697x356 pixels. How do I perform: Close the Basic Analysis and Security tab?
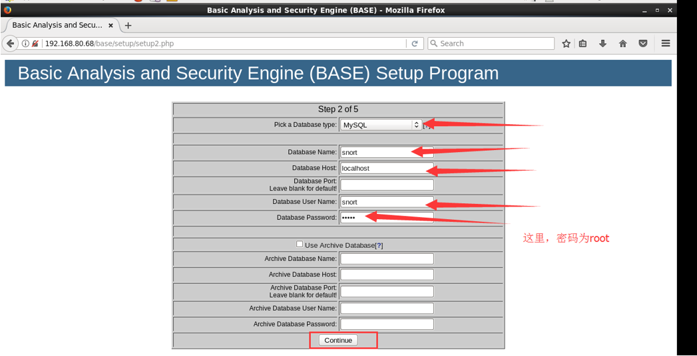coord(111,25)
